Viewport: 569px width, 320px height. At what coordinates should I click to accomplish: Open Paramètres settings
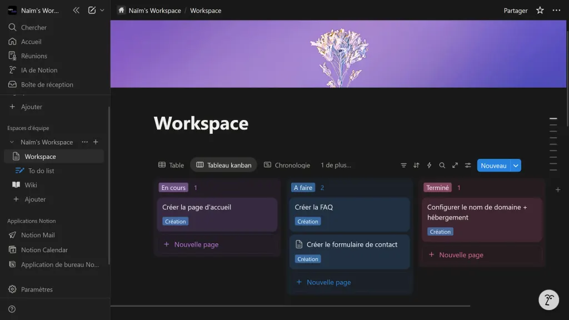pyautogui.click(x=55, y=289)
